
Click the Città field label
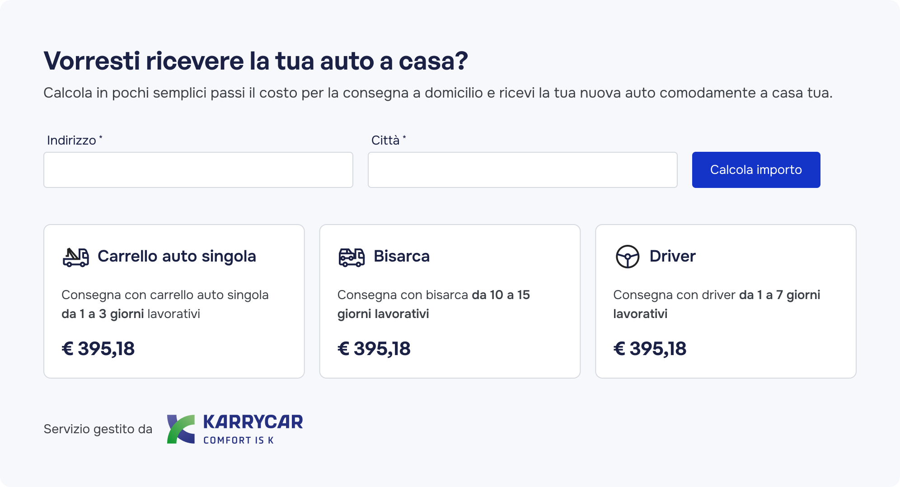click(x=385, y=140)
